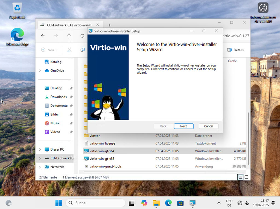This screenshot has height=209, width=280.
Task: Click Next in the Virtio-win setup wizard
Action: click(183, 126)
